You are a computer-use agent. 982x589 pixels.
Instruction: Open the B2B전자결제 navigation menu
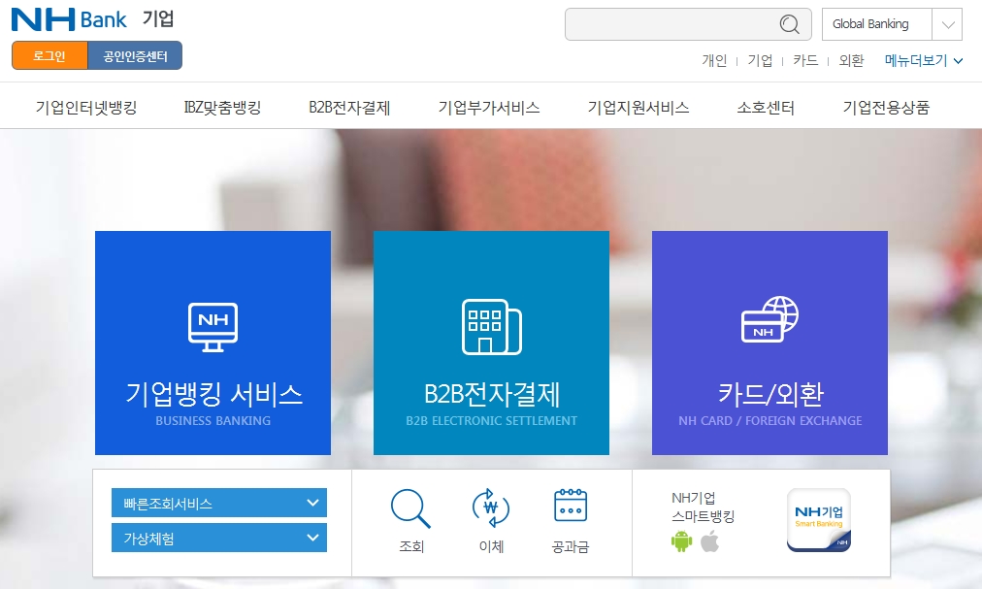pyautogui.click(x=349, y=108)
